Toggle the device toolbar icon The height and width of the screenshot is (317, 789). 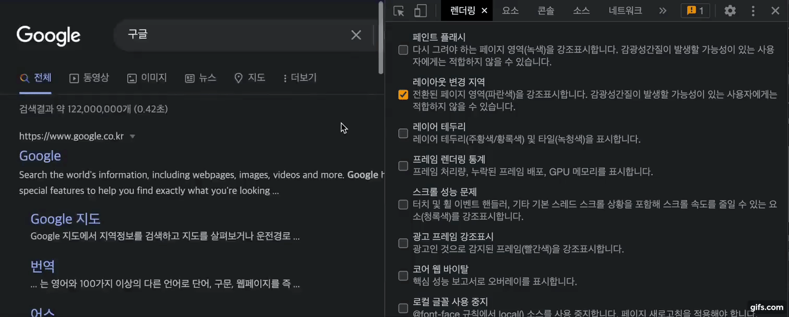[x=420, y=11]
